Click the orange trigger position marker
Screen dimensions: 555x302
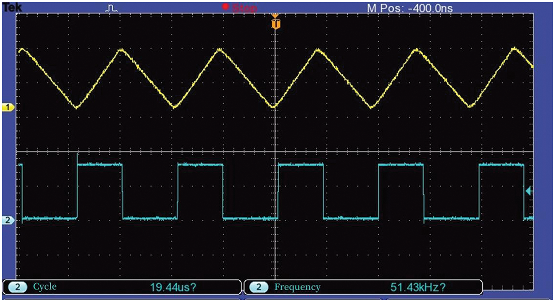click(275, 23)
